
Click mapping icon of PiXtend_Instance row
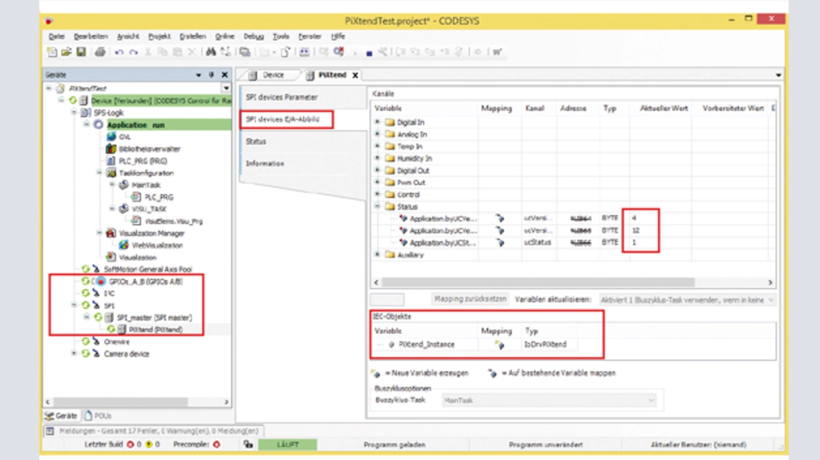500,344
